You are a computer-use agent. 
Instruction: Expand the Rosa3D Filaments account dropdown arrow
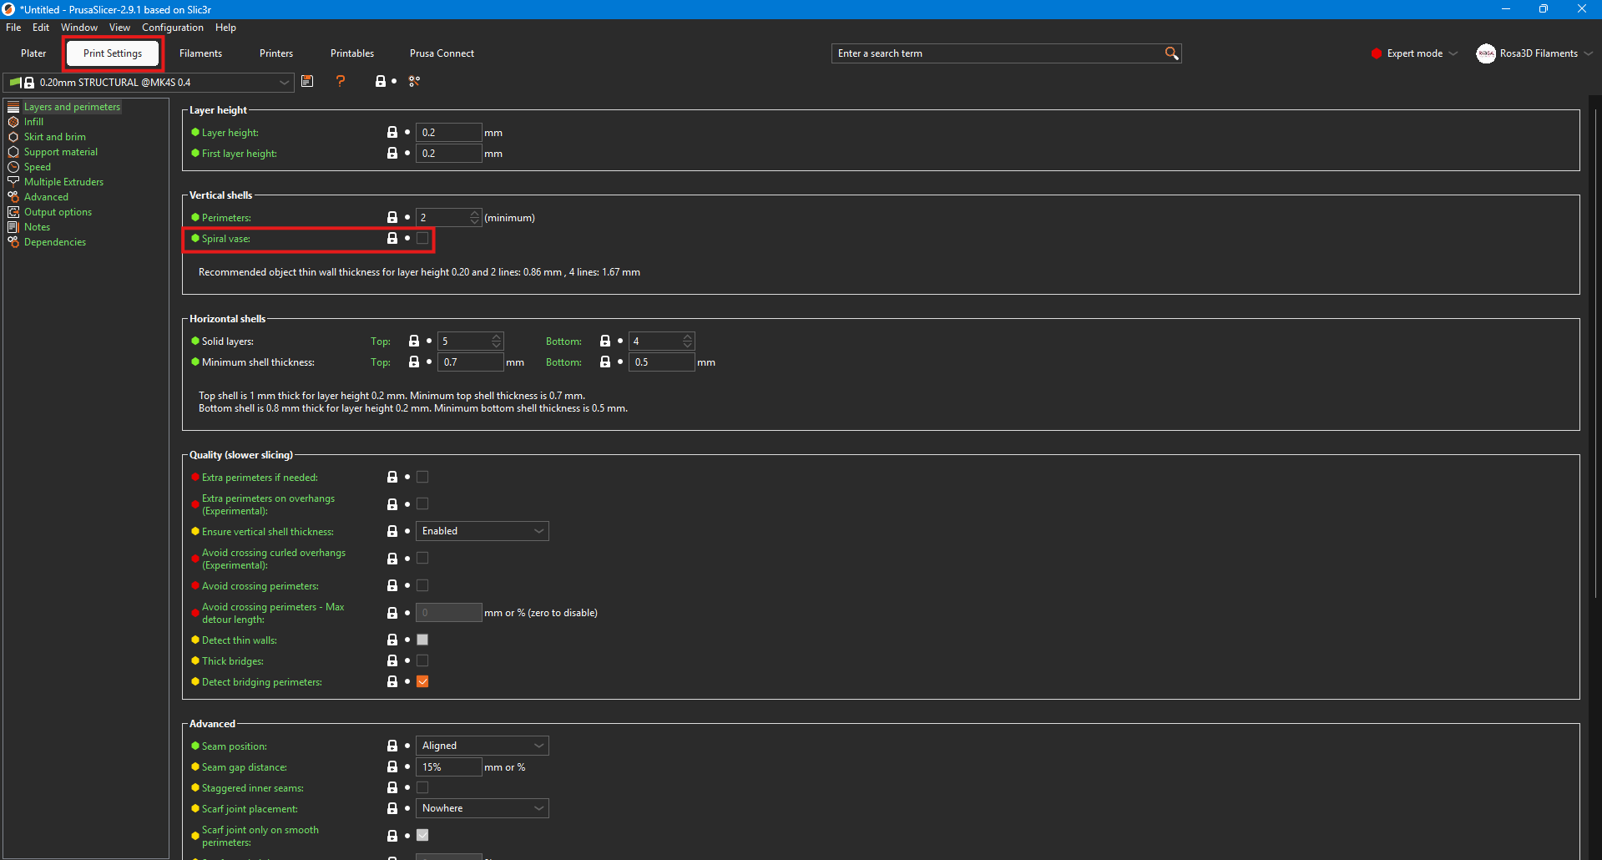coord(1588,53)
